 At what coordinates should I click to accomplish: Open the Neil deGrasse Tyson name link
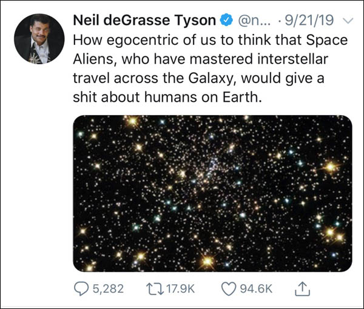pos(144,21)
